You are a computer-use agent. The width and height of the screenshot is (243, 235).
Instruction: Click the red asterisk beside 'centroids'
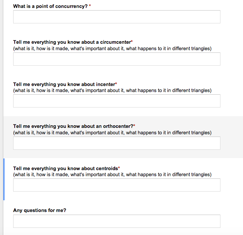[119, 168]
